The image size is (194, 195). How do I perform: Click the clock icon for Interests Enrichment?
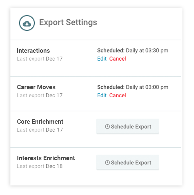tap(107, 163)
